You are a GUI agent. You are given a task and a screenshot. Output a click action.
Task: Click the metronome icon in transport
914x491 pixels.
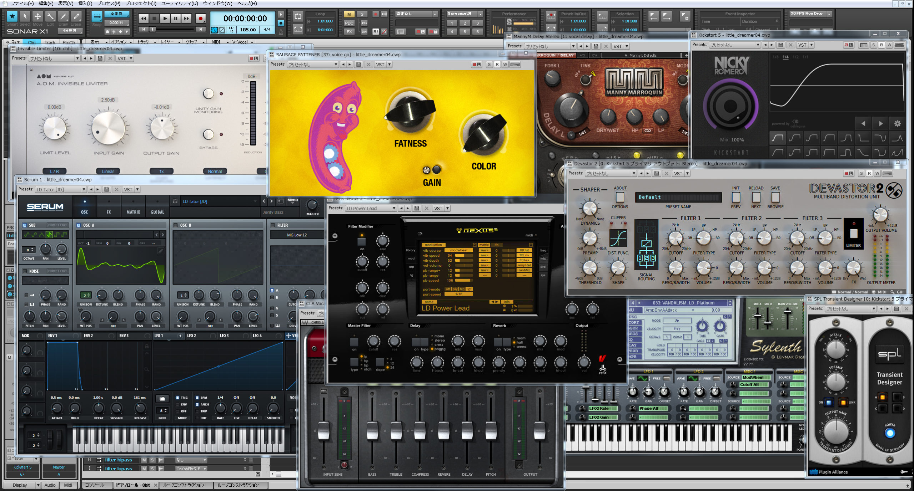pos(281,32)
